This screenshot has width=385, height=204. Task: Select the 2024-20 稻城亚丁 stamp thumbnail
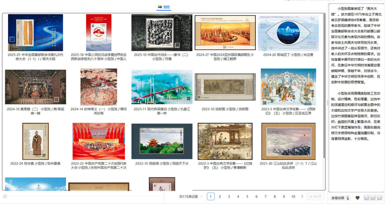tap(288, 33)
